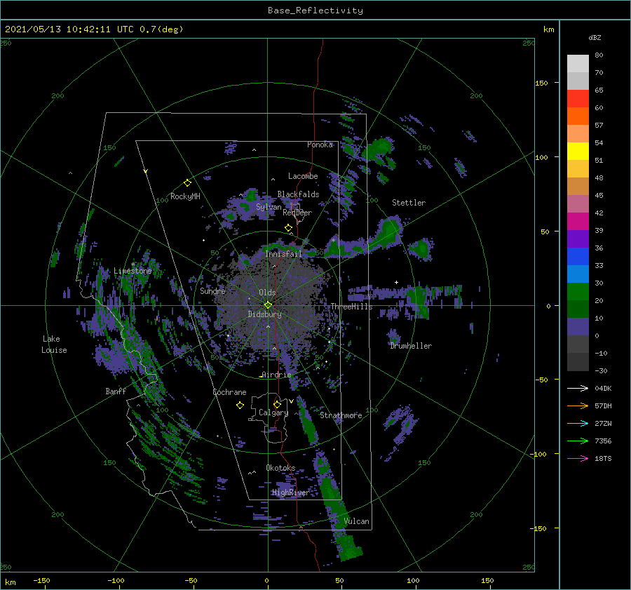631x590 pixels.
Task: Pick the red 60 dBZ color swatch
Action: click(578, 99)
